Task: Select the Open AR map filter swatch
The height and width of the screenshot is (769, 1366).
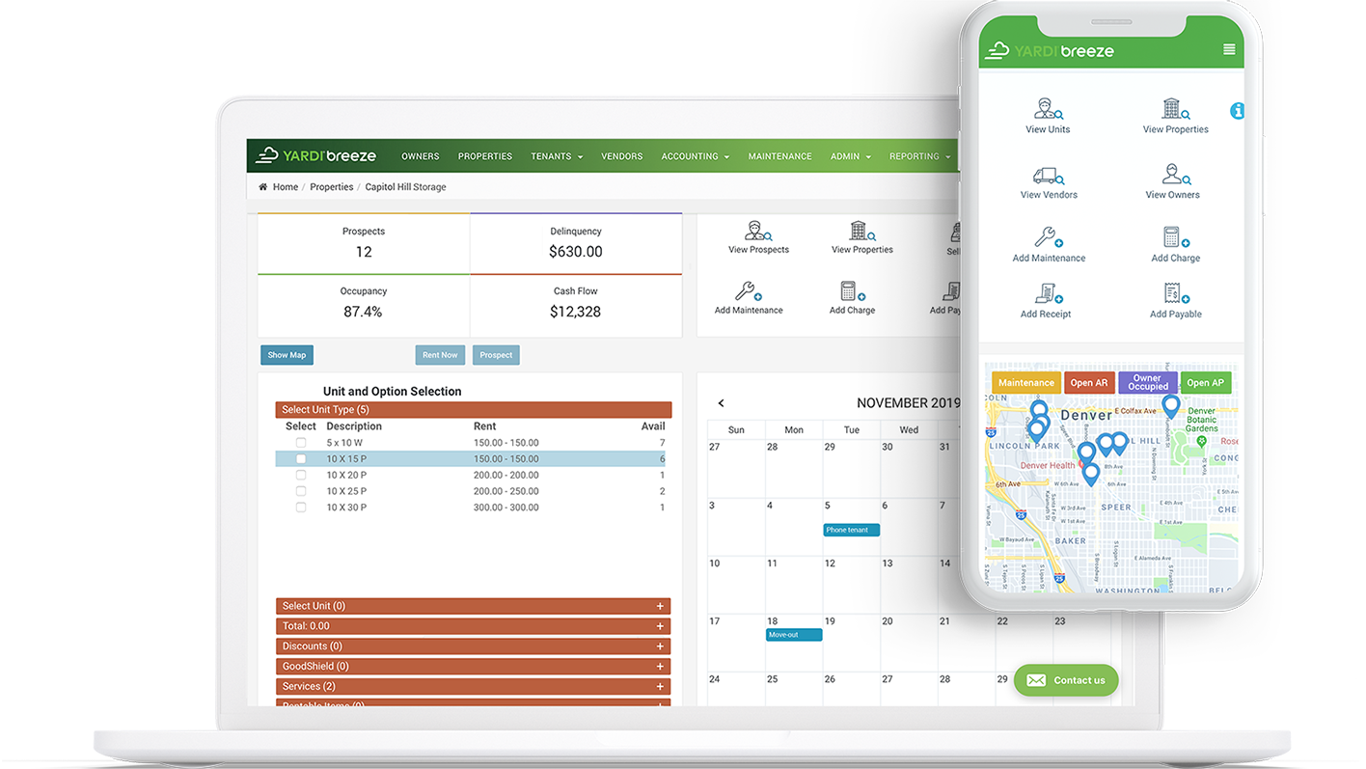Action: tap(1088, 383)
